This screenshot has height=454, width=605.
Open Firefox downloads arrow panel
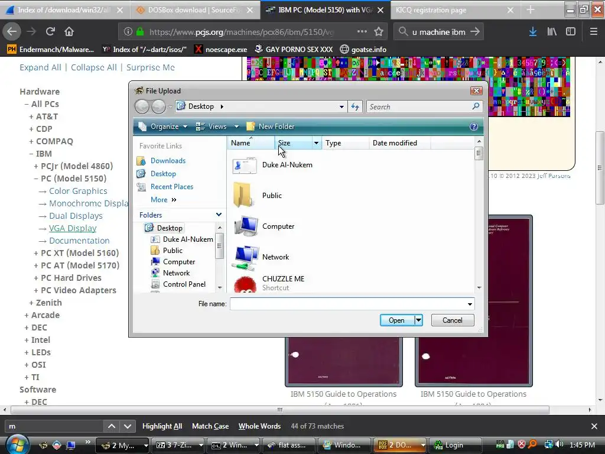click(x=533, y=32)
